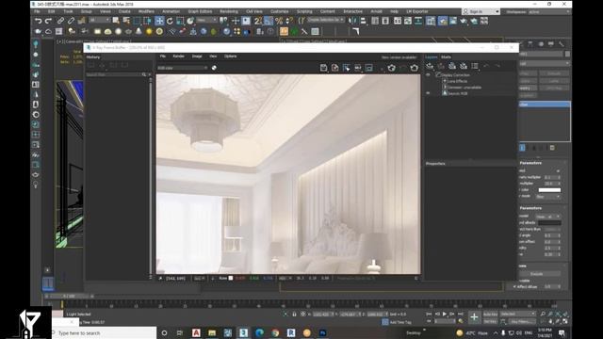This screenshot has width=603, height=339.
Task: Open the reference coordinate system dropdown
Action: click(x=207, y=21)
